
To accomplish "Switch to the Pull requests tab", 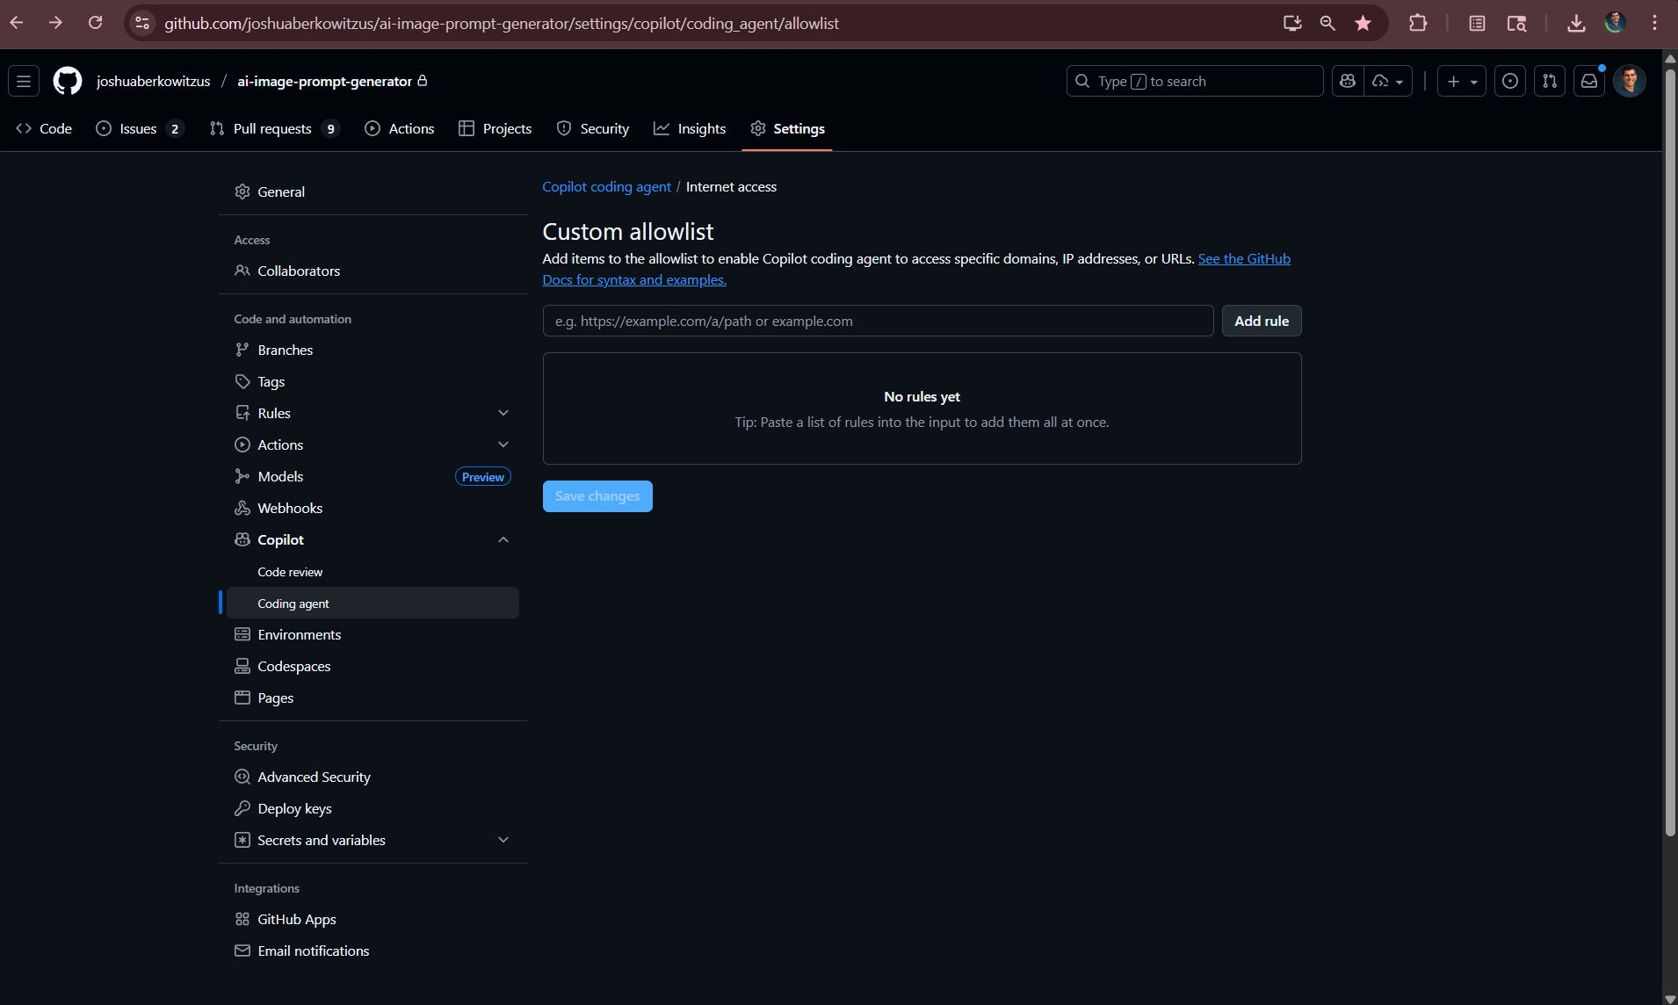I will (272, 128).
